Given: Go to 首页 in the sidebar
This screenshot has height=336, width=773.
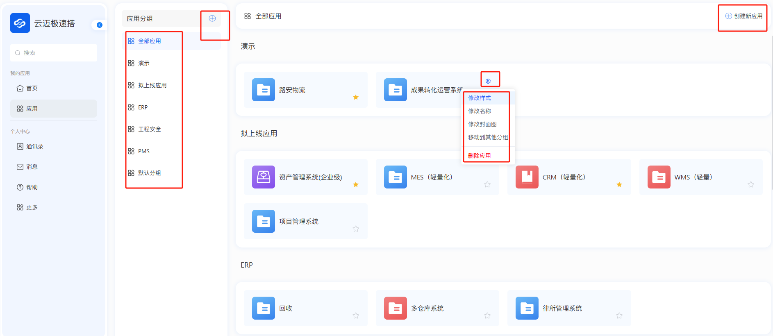Looking at the screenshot, I should click(32, 88).
